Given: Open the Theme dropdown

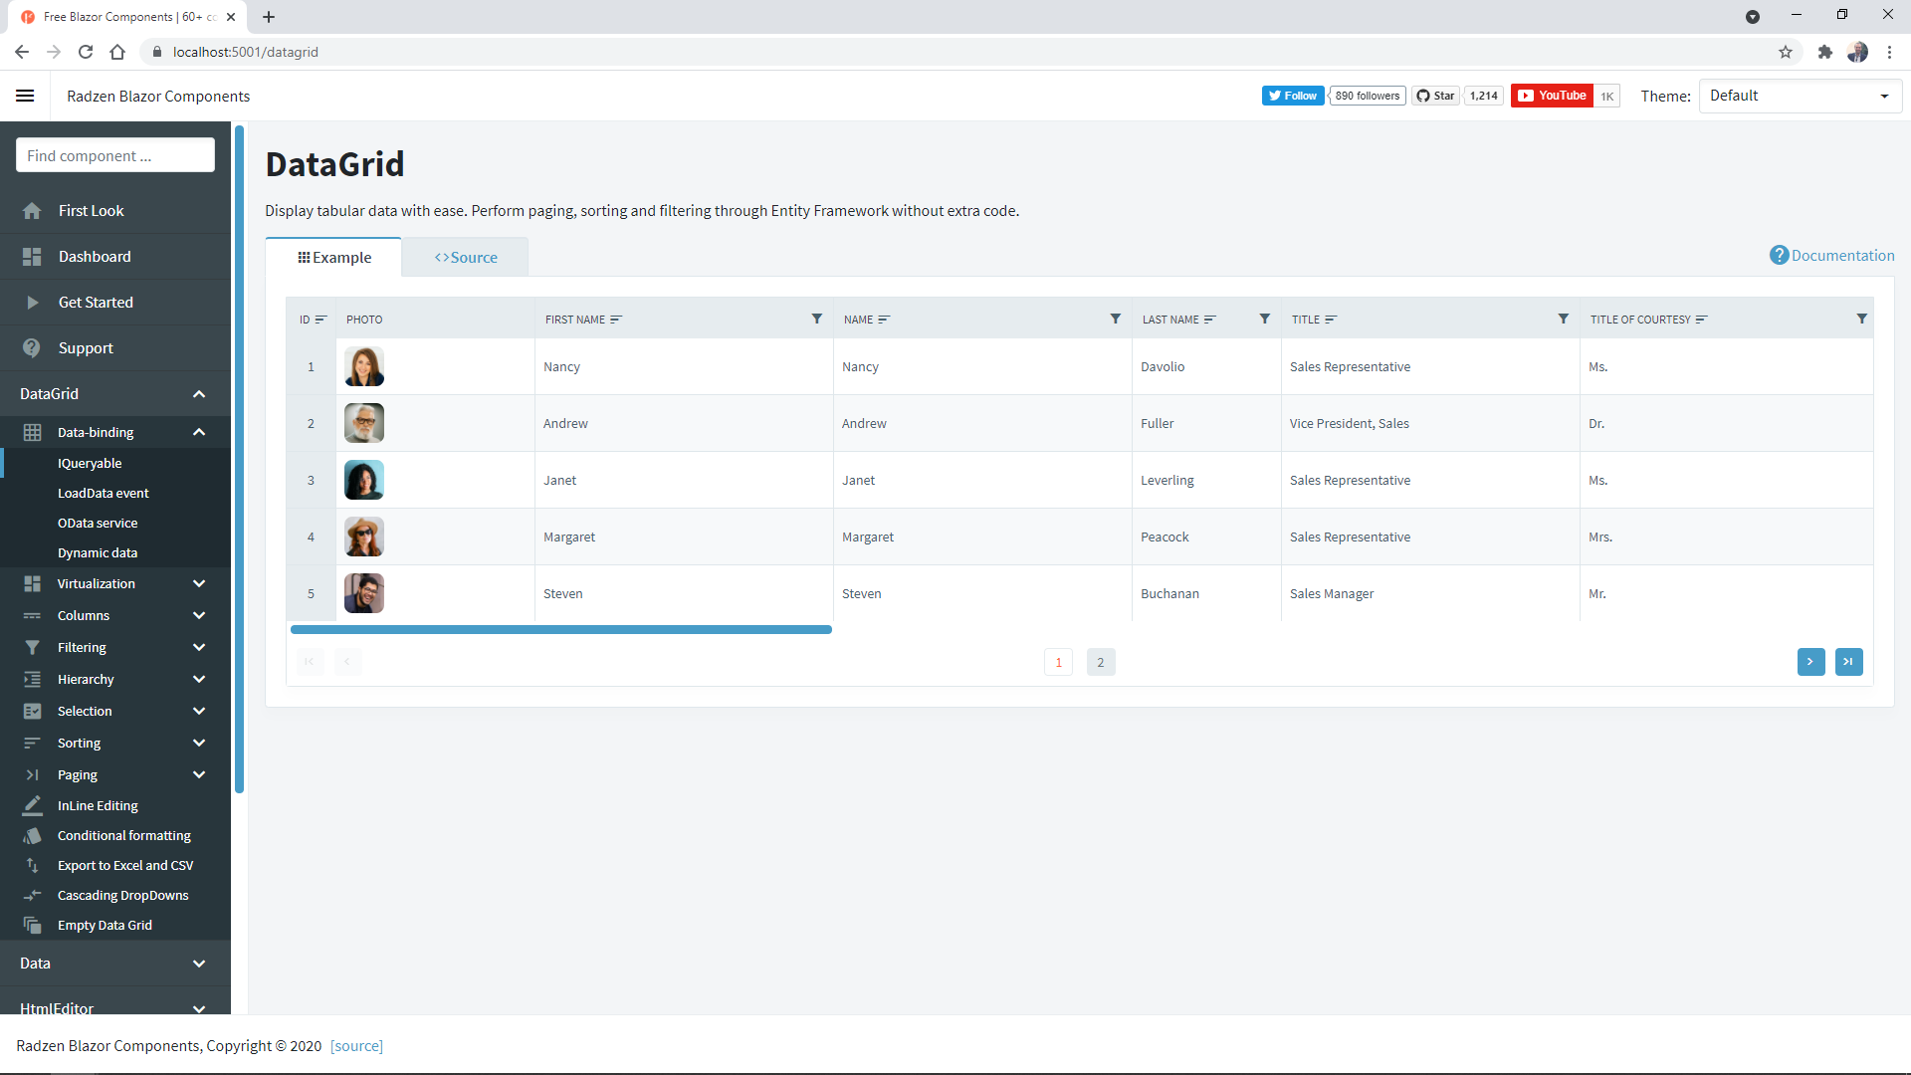Looking at the screenshot, I should coord(1800,96).
